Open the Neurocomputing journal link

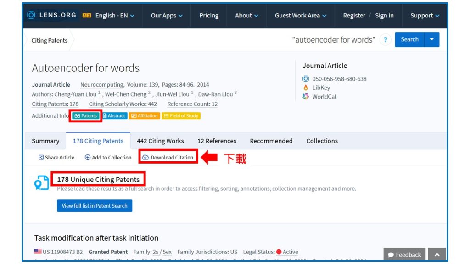pyautogui.click(x=102, y=85)
